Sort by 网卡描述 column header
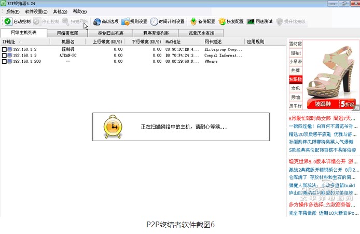This screenshot has width=360, height=234. [224, 42]
